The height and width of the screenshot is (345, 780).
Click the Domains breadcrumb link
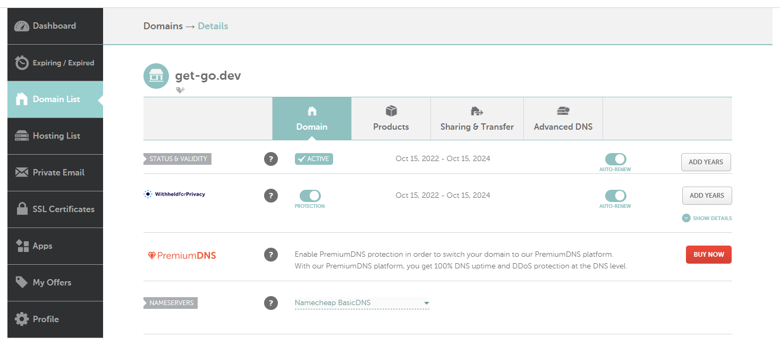point(163,26)
